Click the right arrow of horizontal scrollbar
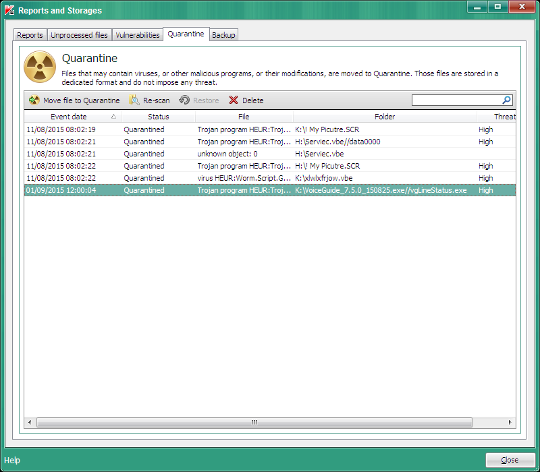Screen dimensions: 540x472 point(510,422)
